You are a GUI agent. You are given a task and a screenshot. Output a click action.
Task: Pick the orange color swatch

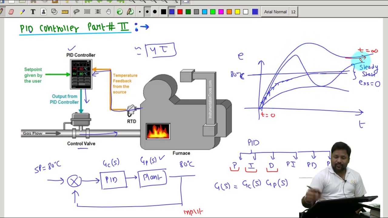(x=229, y=12)
